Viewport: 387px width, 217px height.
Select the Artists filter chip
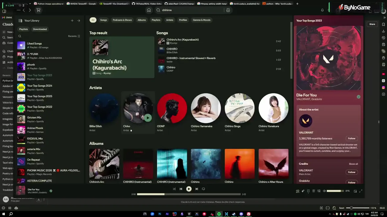(170, 20)
